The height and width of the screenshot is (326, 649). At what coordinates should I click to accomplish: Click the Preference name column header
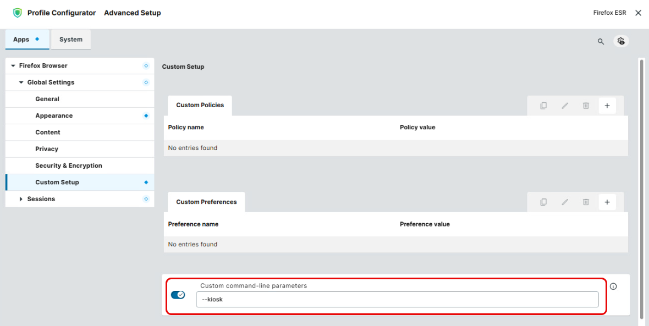coord(193,224)
